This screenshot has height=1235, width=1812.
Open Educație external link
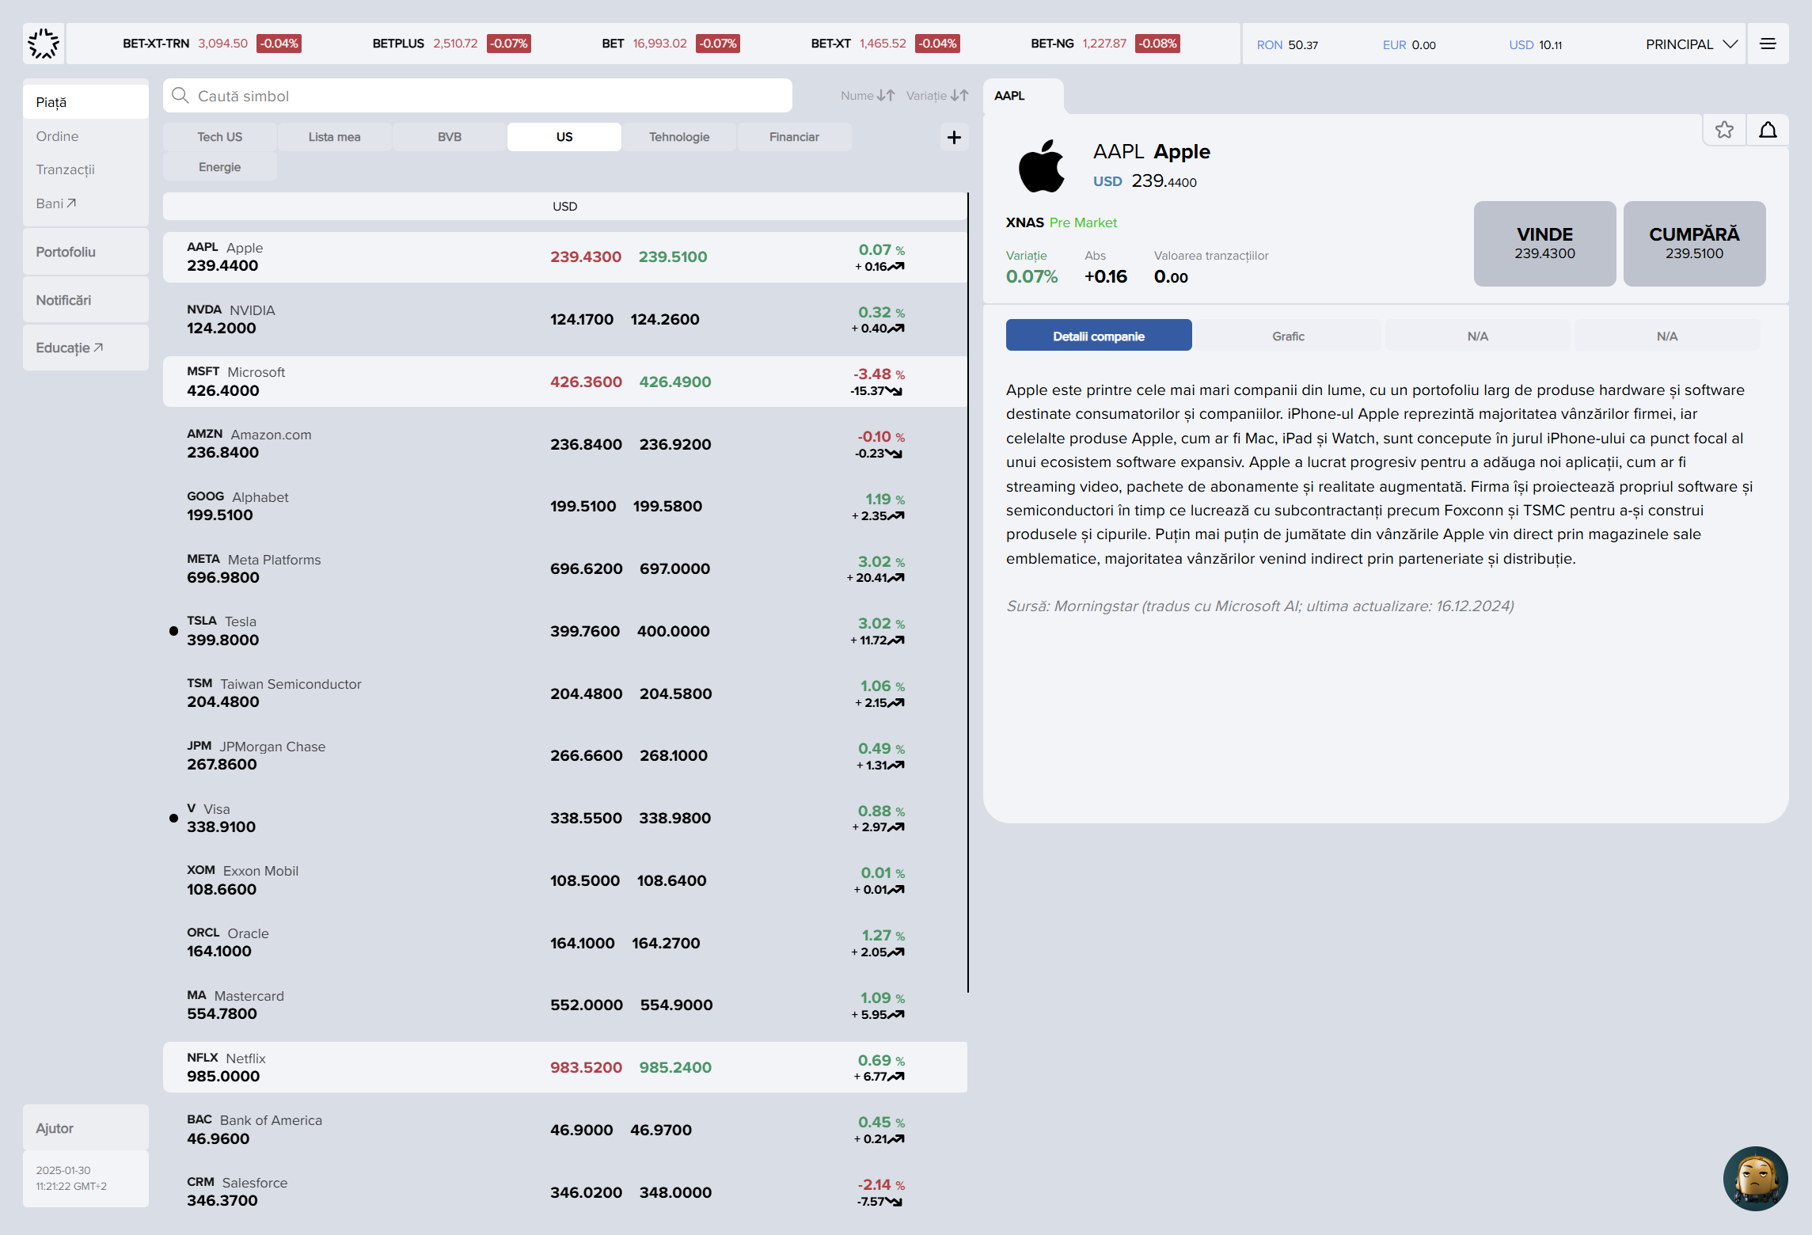point(70,348)
